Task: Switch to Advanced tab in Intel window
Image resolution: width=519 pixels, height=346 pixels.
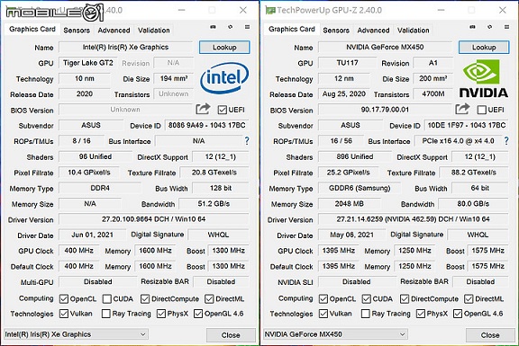Action: click(x=114, y=31)
